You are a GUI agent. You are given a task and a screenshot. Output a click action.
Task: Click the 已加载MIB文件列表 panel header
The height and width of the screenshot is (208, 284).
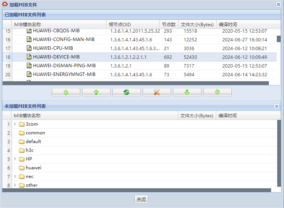tap(142, 14)
